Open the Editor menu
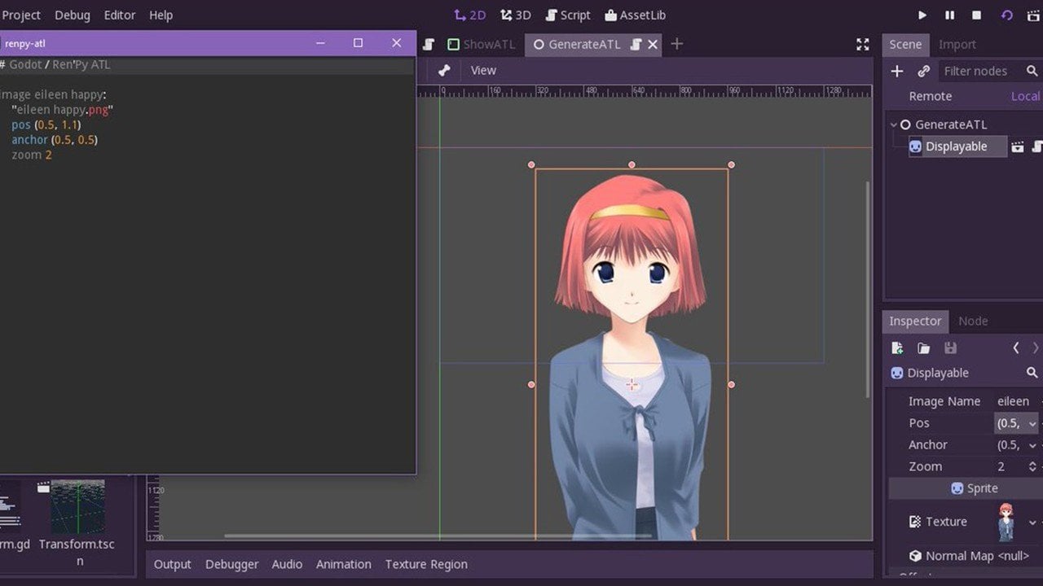 pos(120,15)
